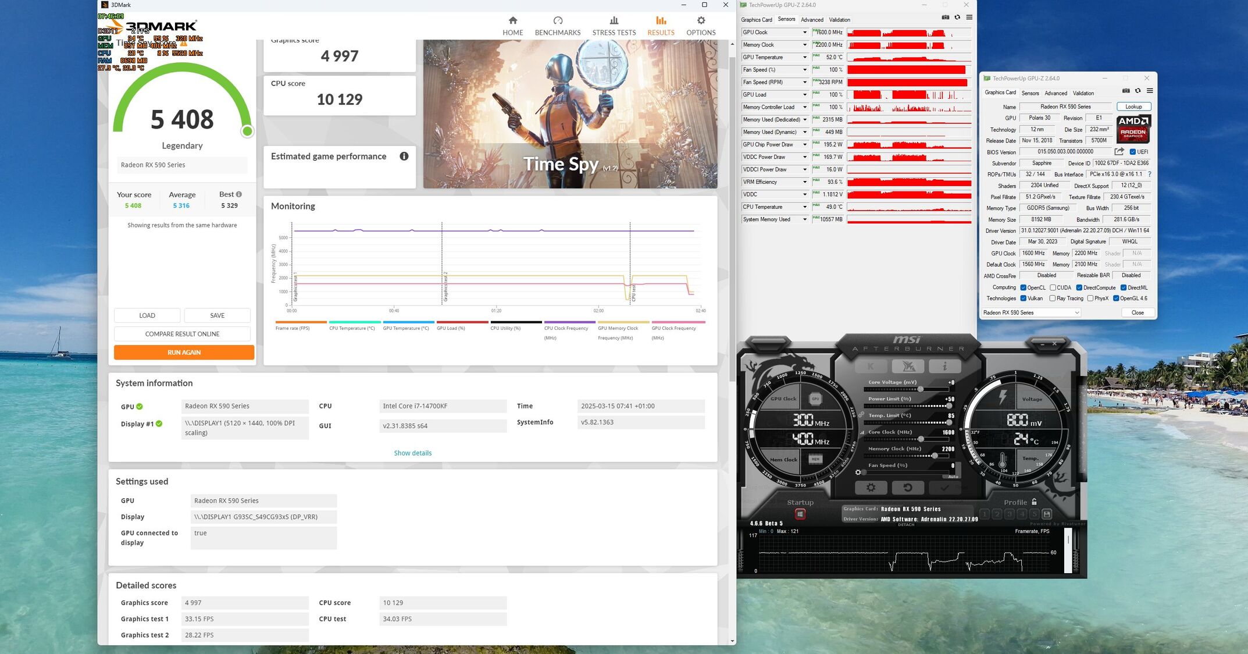
Task: Open the RESULTS section in 3DMark
Action: tap(661, 26)
